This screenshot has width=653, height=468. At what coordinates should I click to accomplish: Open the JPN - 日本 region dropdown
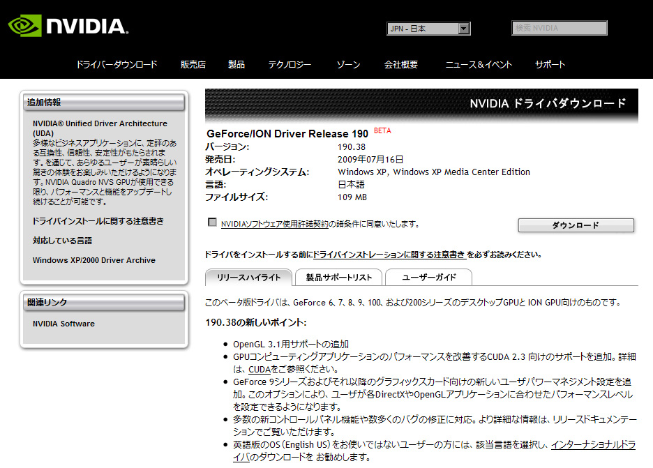tap(428, 29)
